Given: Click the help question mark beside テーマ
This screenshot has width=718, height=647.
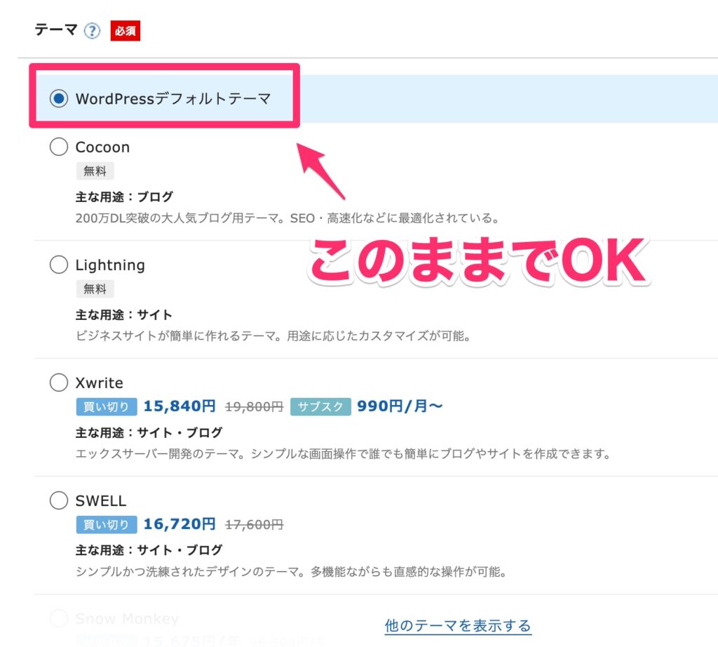Looking at the screenshot, I should tap(92, 32).
